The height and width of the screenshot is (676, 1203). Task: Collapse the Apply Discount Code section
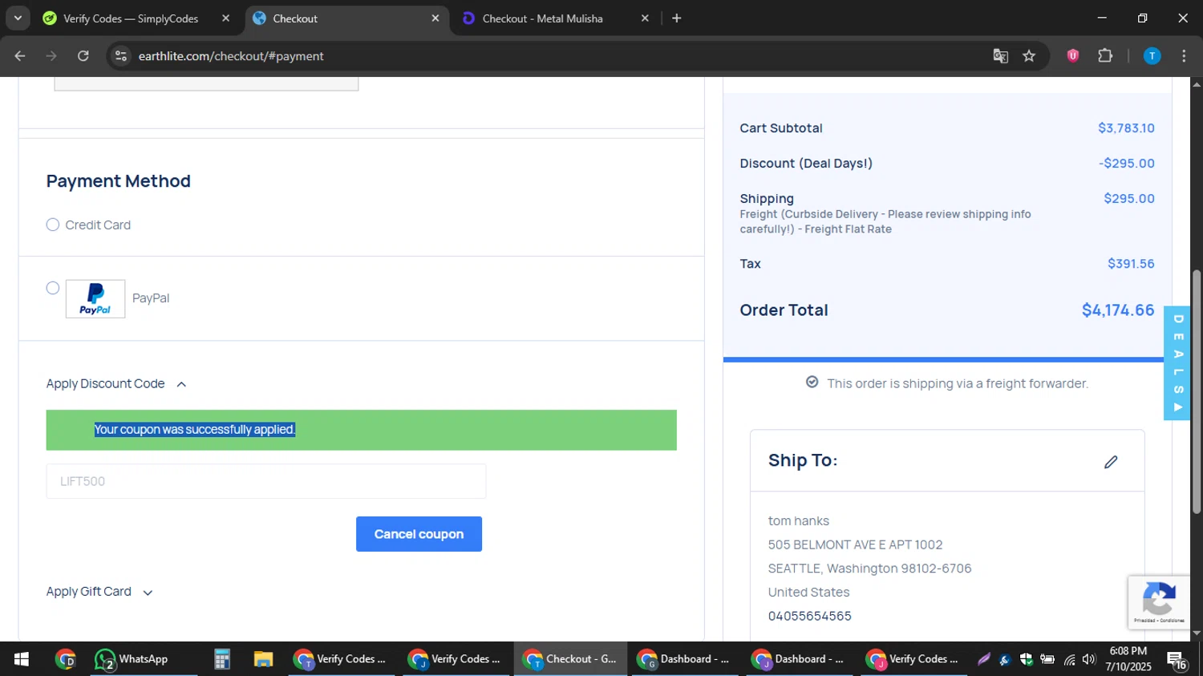pyautogui.click(x=116, y=384)
